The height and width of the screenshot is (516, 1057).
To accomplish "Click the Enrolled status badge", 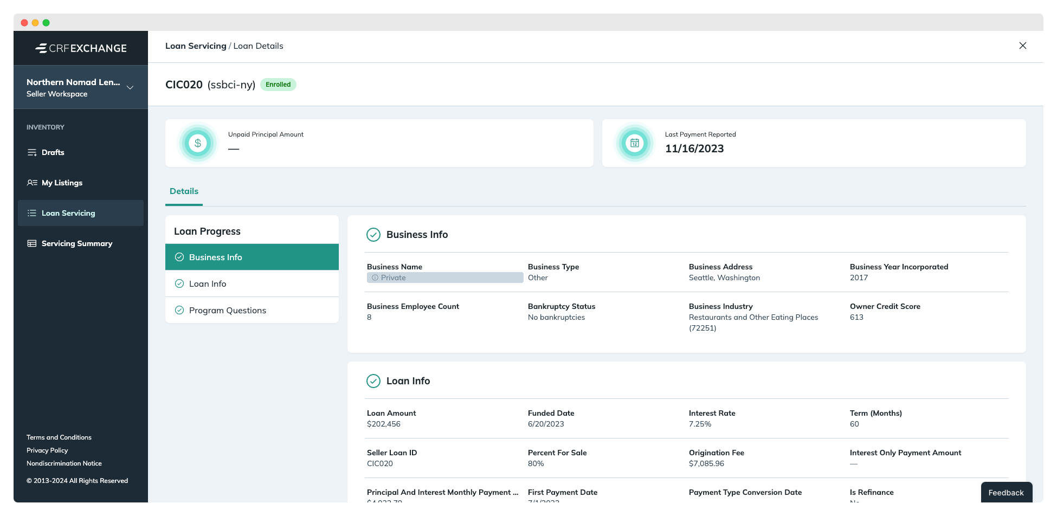I will tap(278, 85).
